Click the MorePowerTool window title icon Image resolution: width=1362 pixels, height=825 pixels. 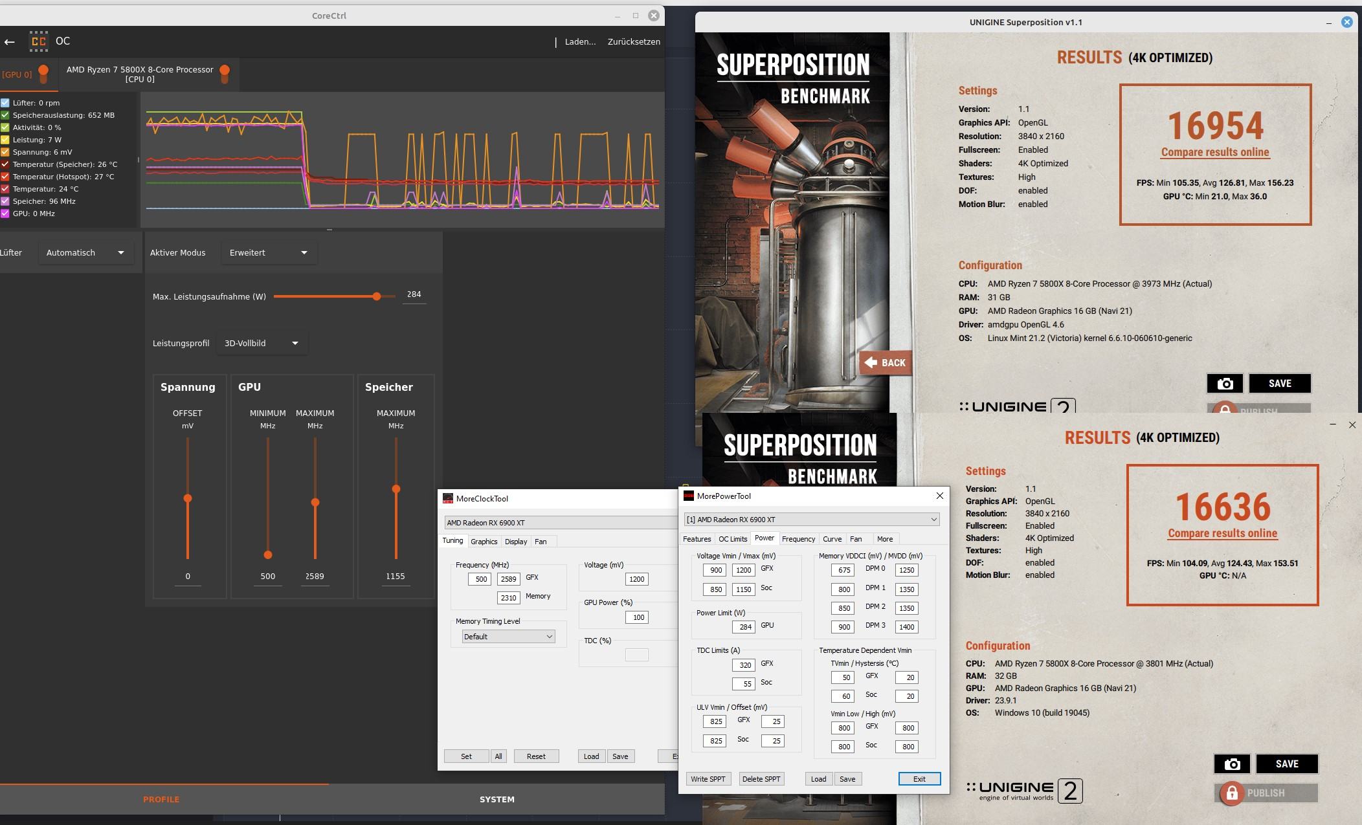[x=689, y=496]
